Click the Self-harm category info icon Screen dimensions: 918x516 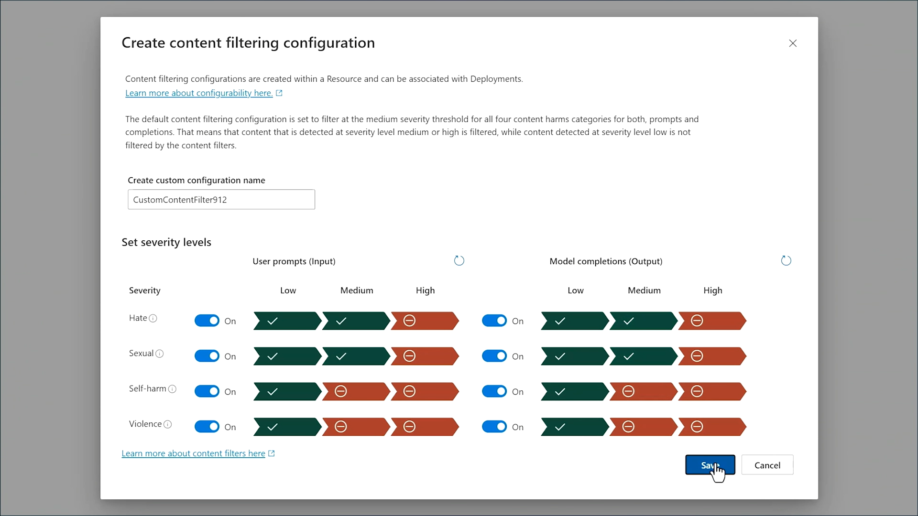(173, 389)
